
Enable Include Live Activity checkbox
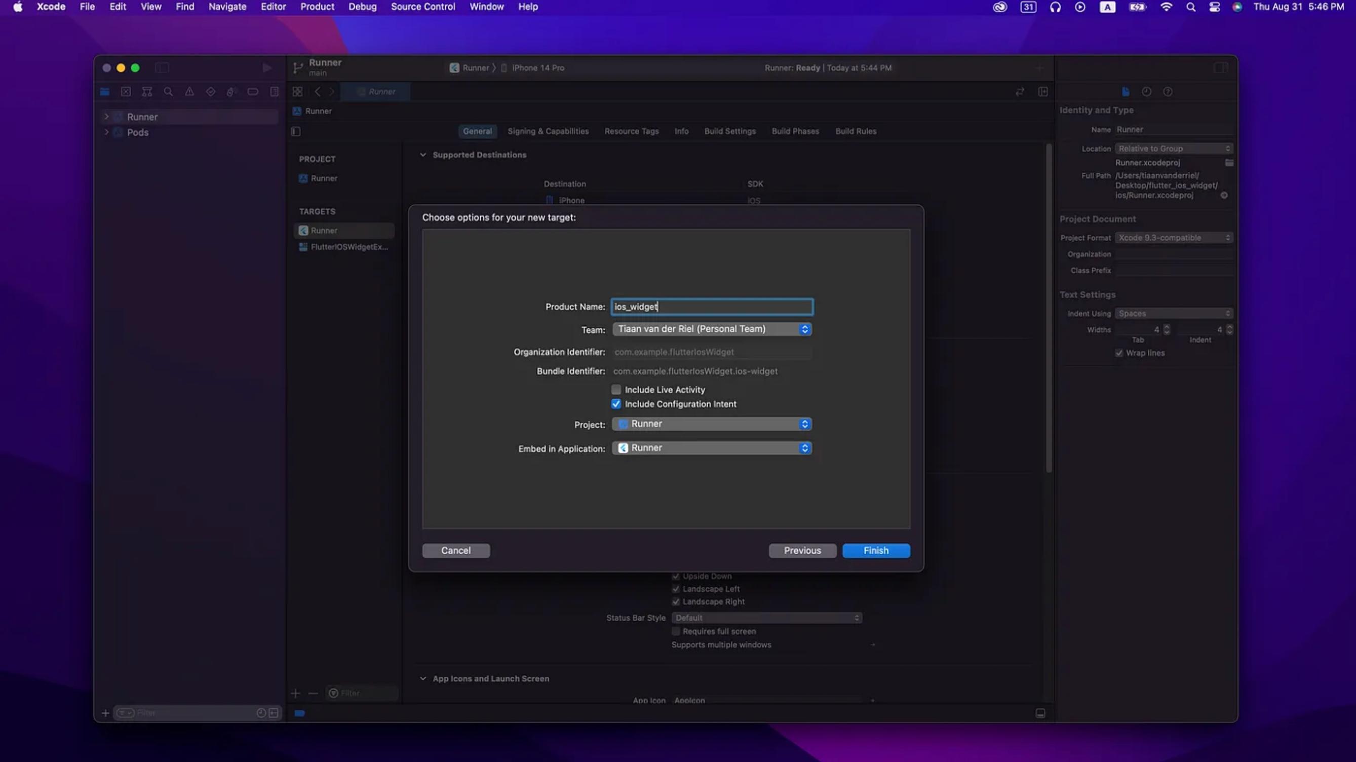(x=616, y=390)
